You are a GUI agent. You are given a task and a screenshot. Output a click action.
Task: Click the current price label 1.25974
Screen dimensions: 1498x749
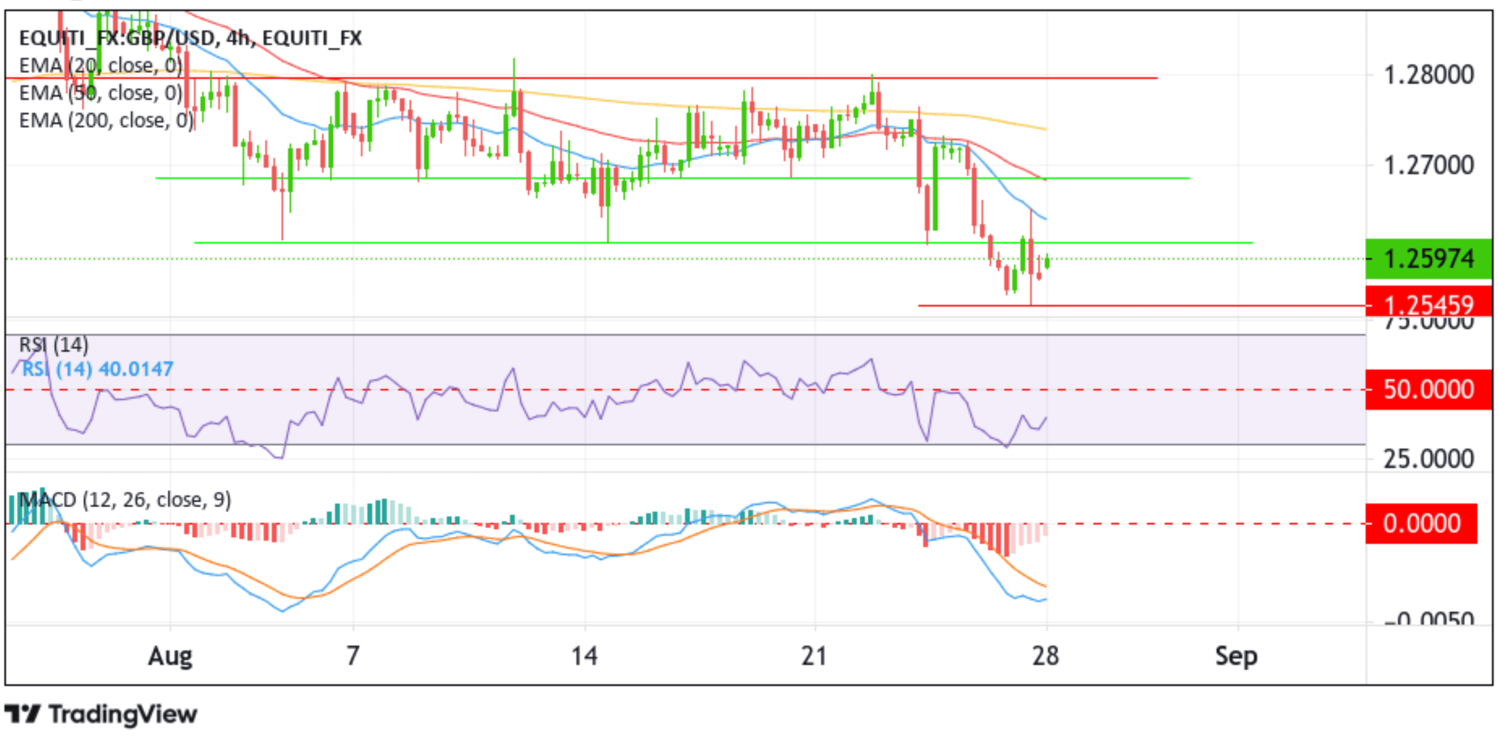[x=1428, y=259]
